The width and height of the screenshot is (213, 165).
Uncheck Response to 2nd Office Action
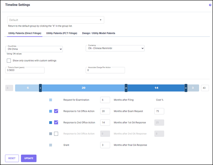56,122
